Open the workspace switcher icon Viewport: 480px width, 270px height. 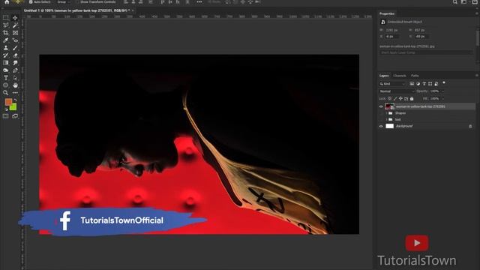click(x=464, y=1)
